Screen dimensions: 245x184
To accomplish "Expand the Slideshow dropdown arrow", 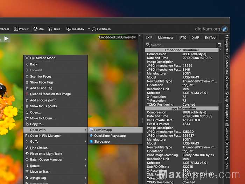I will (x=89, y=29).
